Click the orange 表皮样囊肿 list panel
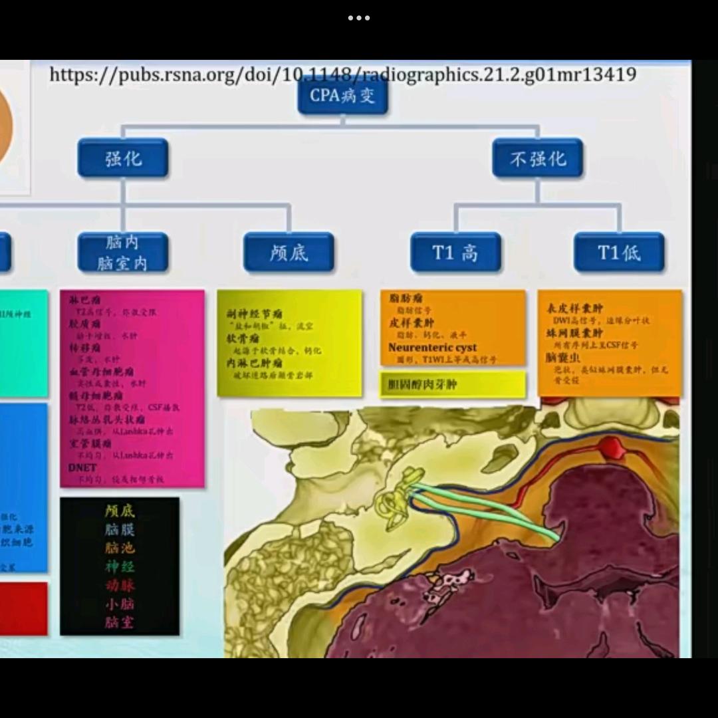Viewport: 718px width, 718px height. (610, 343)
